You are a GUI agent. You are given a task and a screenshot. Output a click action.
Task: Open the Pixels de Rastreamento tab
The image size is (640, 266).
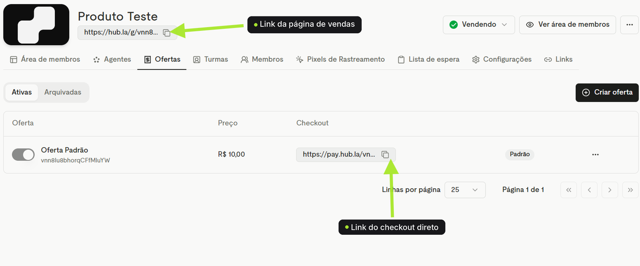pos(340,60)
